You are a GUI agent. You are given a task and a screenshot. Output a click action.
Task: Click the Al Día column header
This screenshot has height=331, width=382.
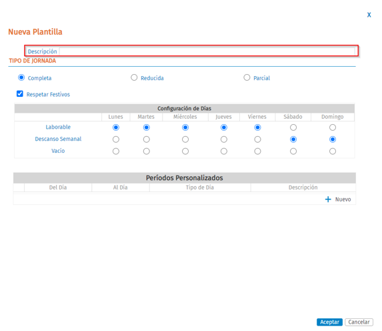121,188
